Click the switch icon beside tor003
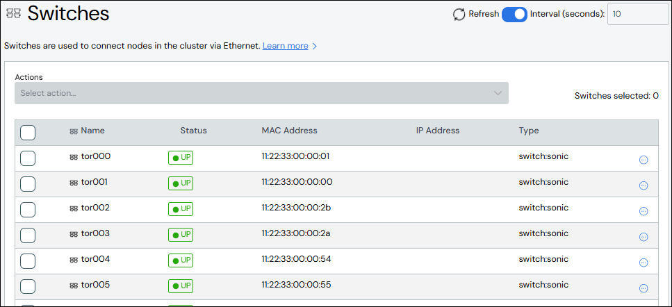The width and height of the screenshot is (672, 307). [74, 234]
